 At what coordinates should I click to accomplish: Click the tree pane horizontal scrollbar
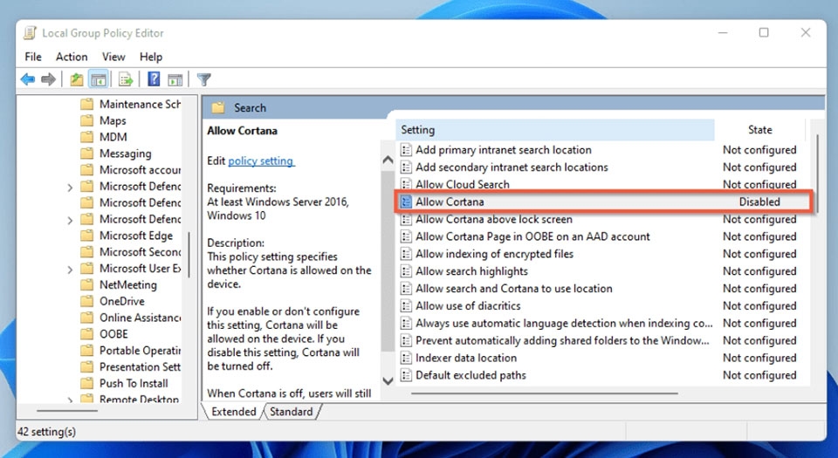[67, 411]
